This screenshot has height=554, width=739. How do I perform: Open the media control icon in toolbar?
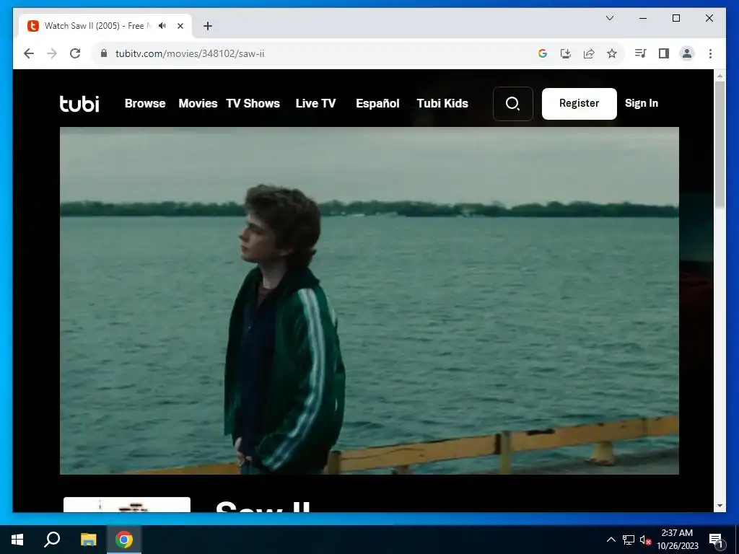(640, 53)
